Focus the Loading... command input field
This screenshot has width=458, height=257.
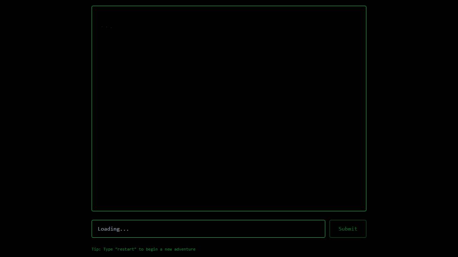coord(208,229)
